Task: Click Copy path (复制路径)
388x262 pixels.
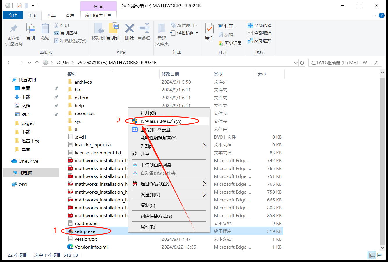Action: (66, 33)
